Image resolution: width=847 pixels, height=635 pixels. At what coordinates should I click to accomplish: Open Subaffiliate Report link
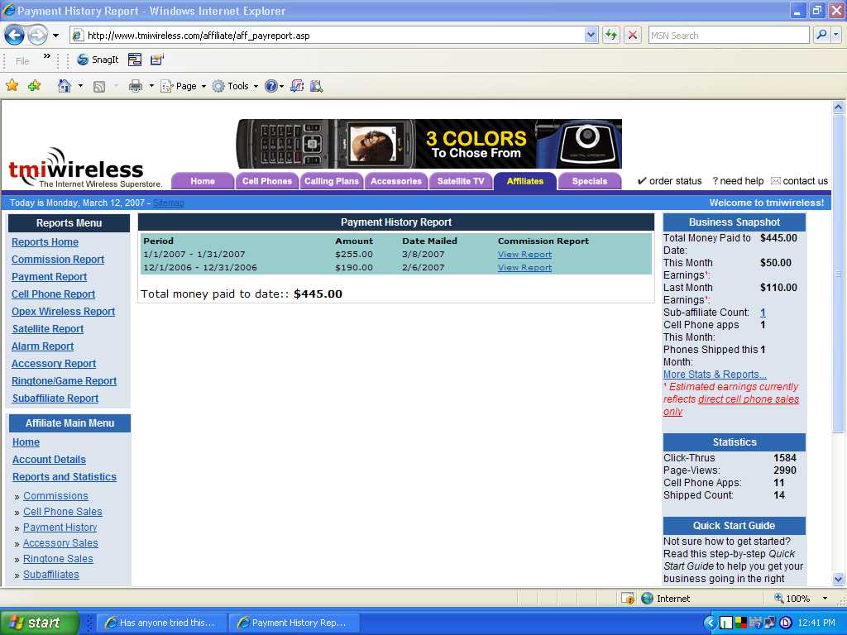[55, 398]
